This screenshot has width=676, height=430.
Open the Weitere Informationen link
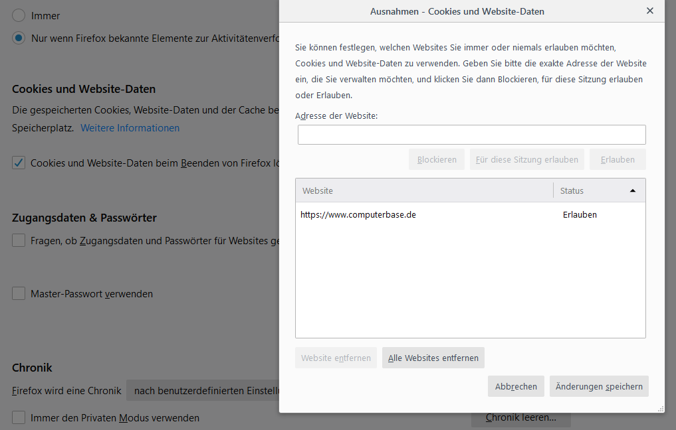130,128
